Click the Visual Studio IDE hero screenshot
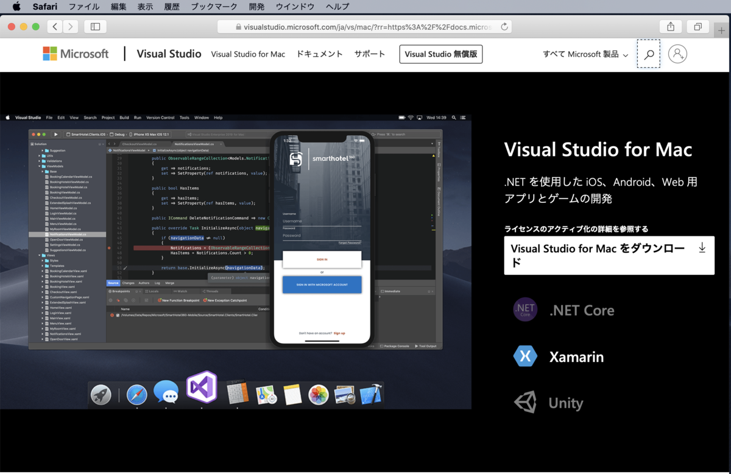The image size is (731, 474). click(x=236, y=261)
